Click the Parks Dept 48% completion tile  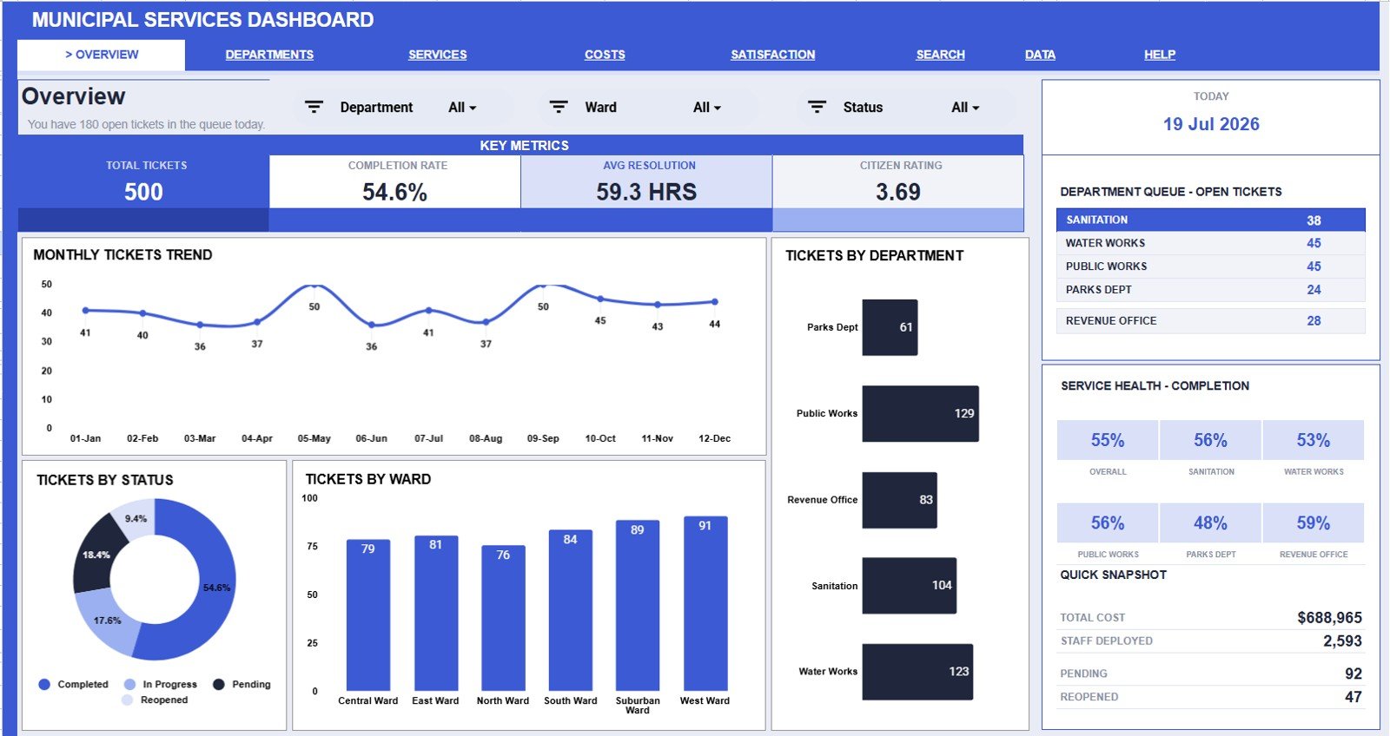(1210, 522)
